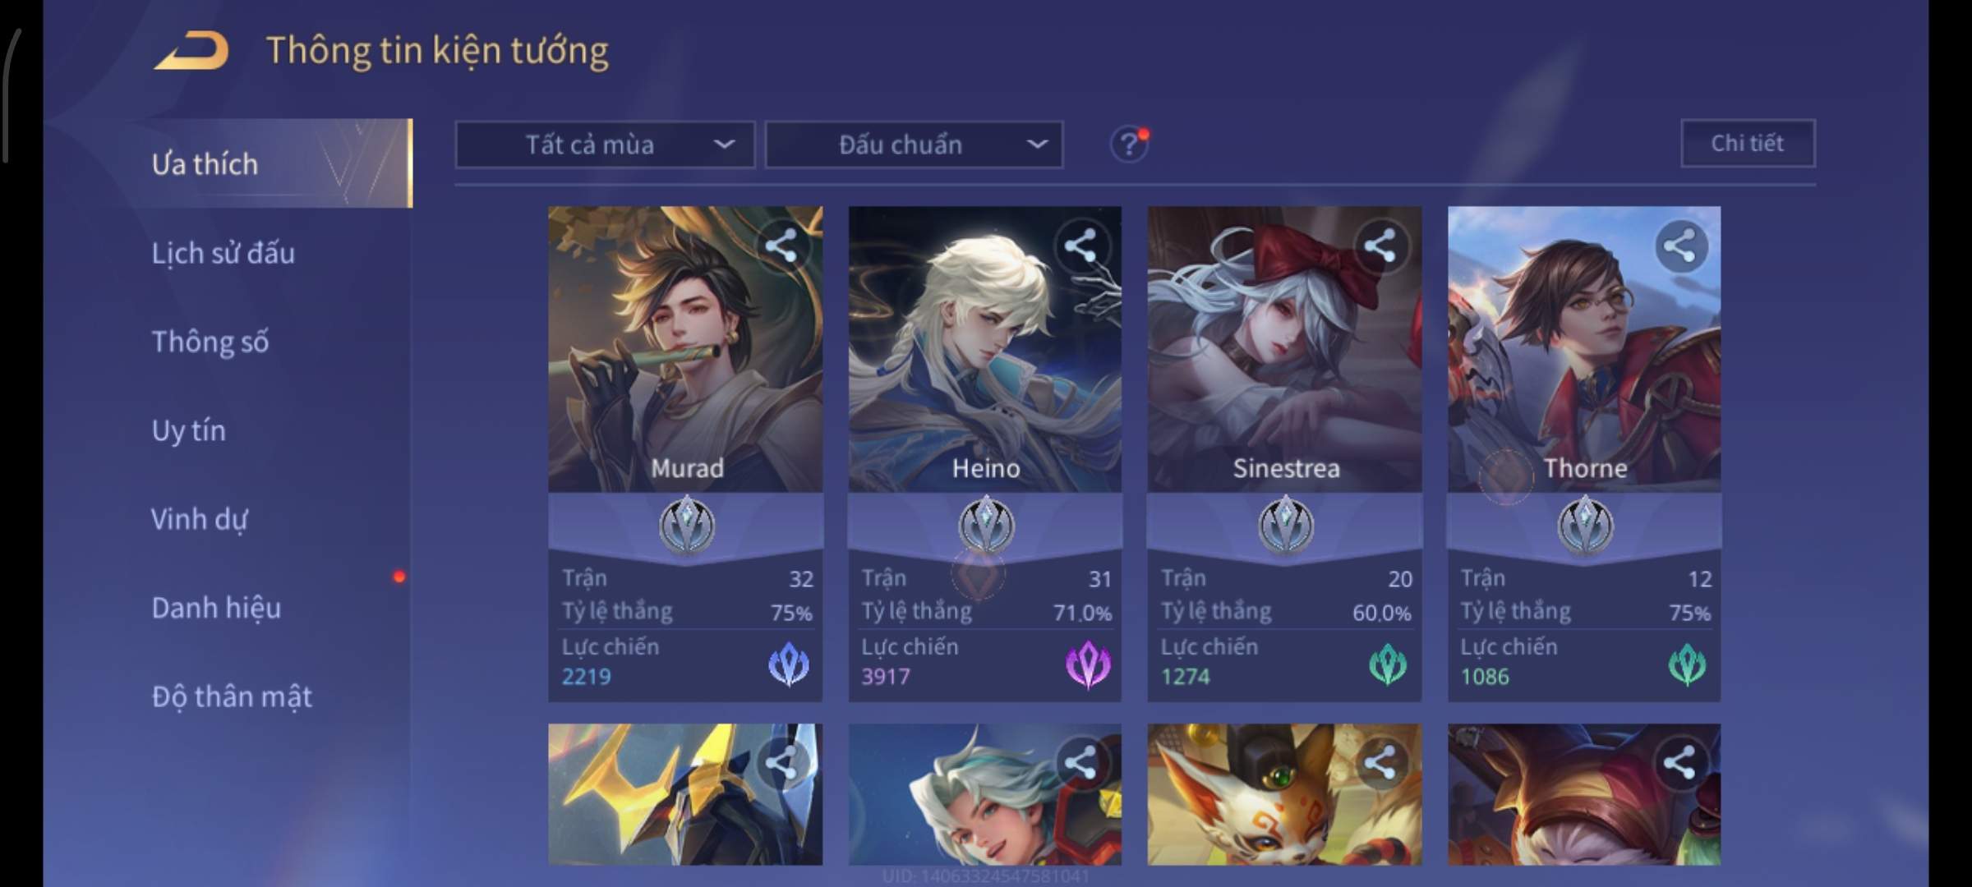Tap Heino's purple Lực chiến badge

1087,664
